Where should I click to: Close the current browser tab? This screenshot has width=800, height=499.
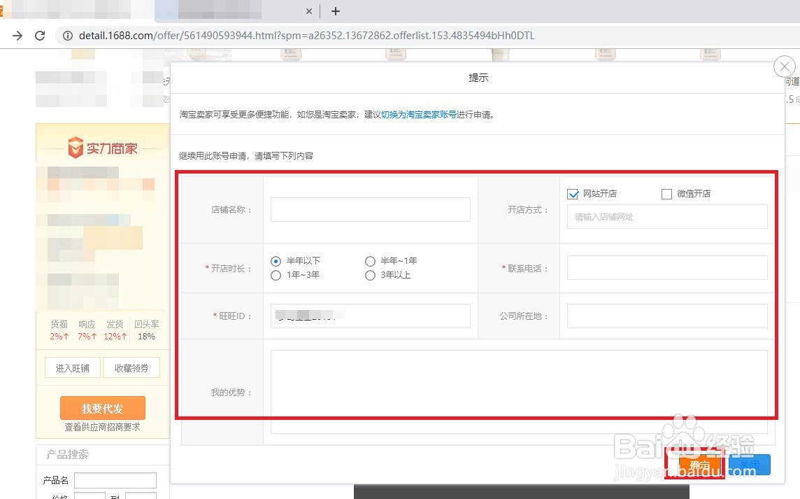point(308,11)
